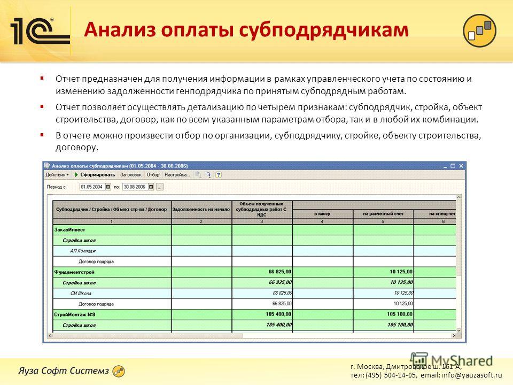Maximize the Анализ оплаты субподрядчикам window
Viewport: 513px width, 385px height.
point(453,166)
